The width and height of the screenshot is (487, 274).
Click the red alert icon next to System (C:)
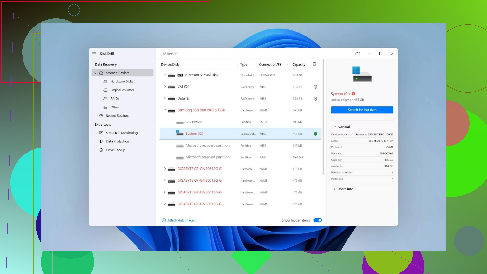click(354, 94)
